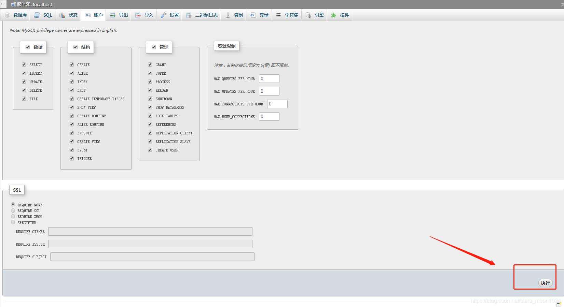Click the status chart icon
Image resolution: width=564 pixels, height=307 pixels.
tap(62, 15)
